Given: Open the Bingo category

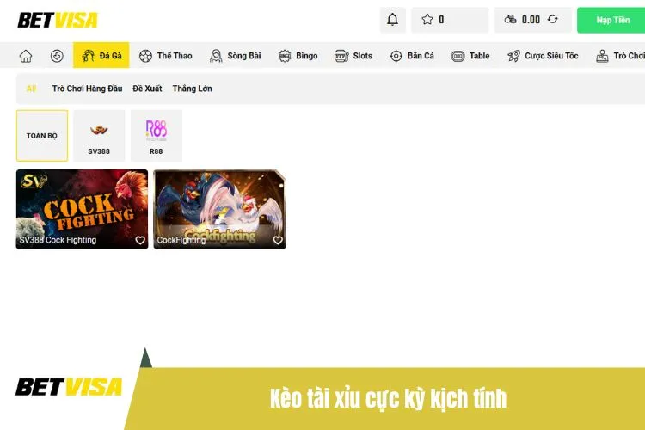Looking at the screenshot, I should click(298, 56).
